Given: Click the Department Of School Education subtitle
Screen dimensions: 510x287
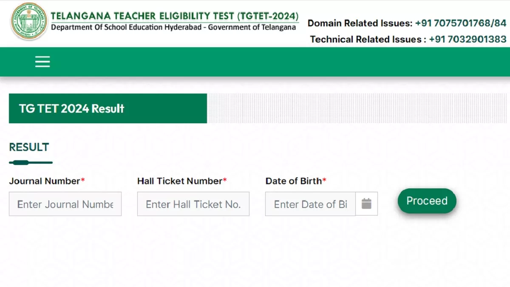Looking at the screenshot, I should pyautogui.click(x=173, y=27).
